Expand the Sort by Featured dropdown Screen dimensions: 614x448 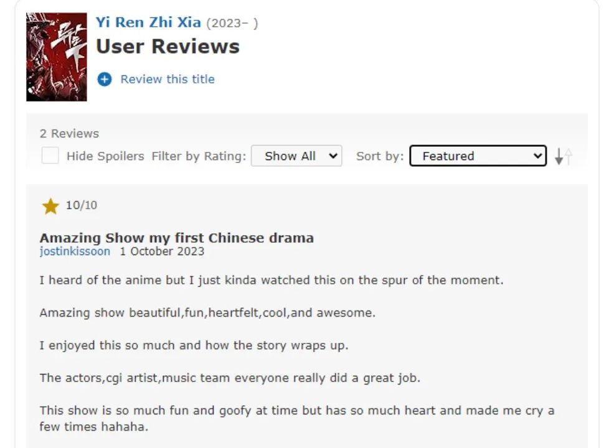pyautogui.click(x=478, y=156)
